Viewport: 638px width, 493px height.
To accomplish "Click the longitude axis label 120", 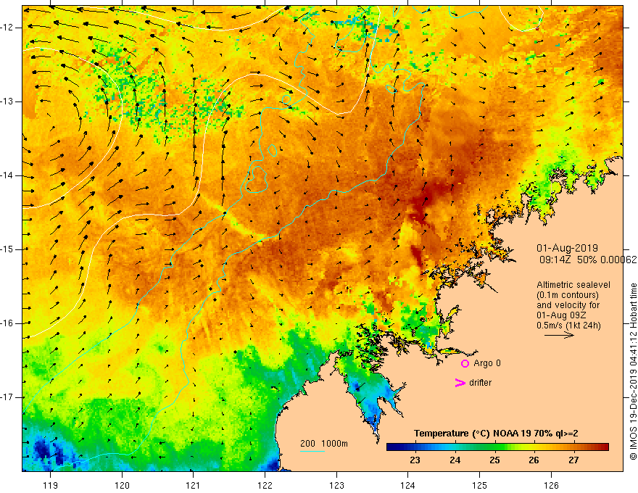I will pyautogui.click(x=122, y=485).
